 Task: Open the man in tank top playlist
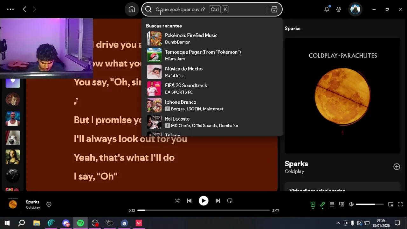[13, 119]
